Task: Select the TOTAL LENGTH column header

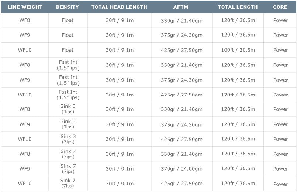Action: [238, 7]
